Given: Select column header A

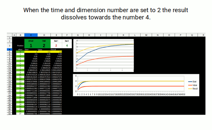Looking at the screenshot, I should pos(14,35).
